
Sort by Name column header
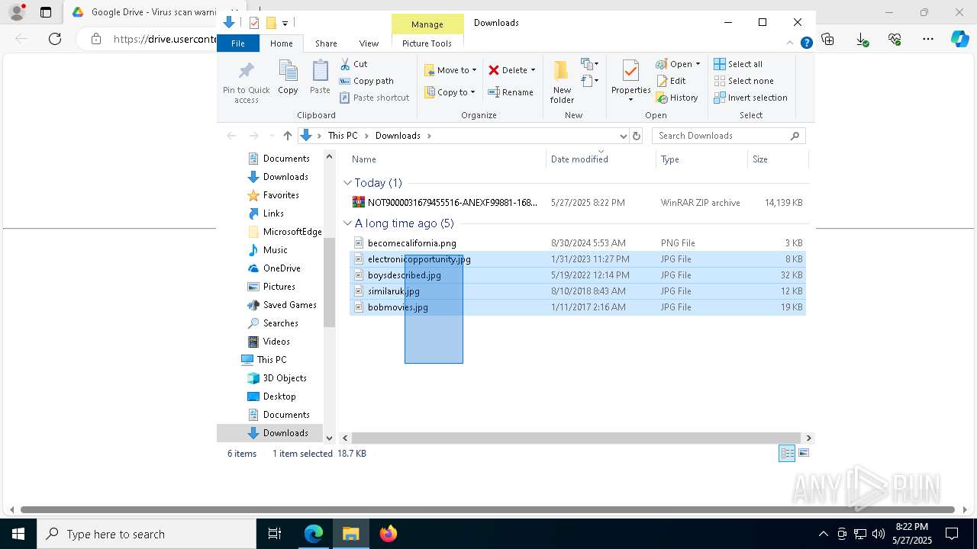[x=447, y=159]
